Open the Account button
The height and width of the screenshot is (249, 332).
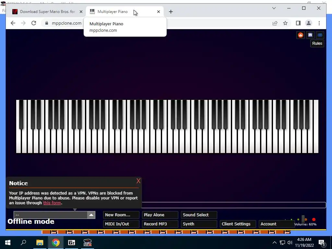pos(277,224)
